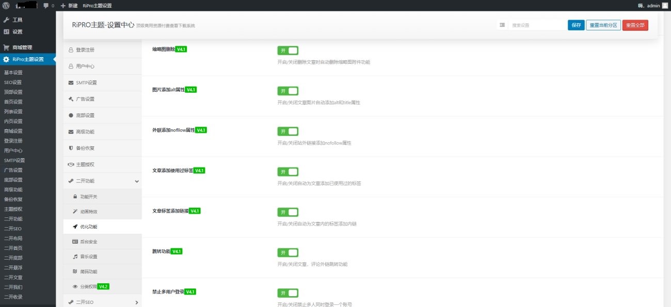Viewport: 671px width, 307px height.
Task: Open the 二开收录 submenu item
Action: click(x=13, y=297)
